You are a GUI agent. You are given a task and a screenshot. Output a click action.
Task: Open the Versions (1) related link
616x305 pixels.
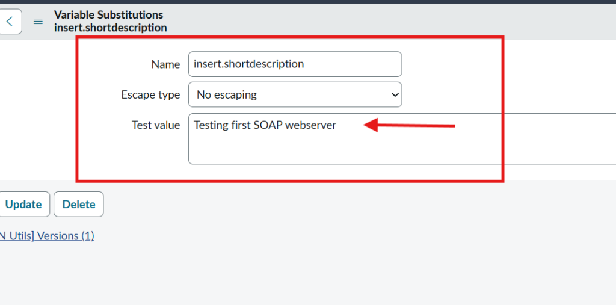click(47, 236)
